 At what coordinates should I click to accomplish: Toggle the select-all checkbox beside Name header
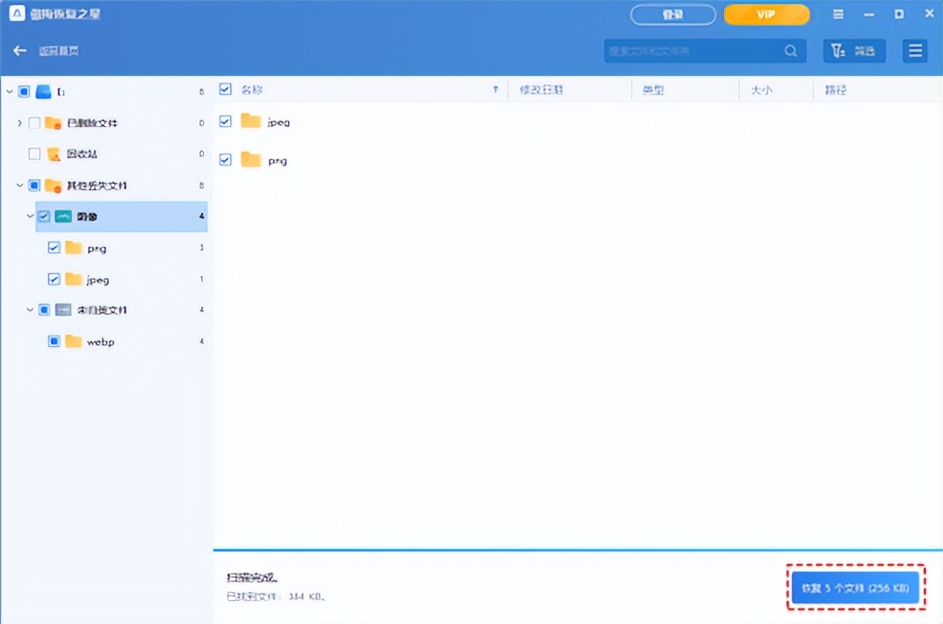pyautogui.click(x=225, y=90)
